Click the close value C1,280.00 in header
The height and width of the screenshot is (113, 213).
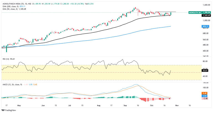pos(65,4)
